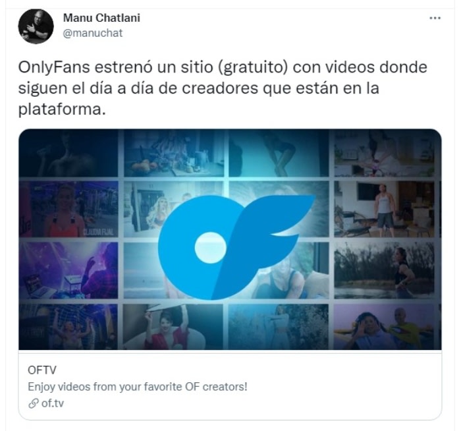Click Manu Chatlani's profile avatar
The image size is (461, 431).
click(x=36, y=26)
